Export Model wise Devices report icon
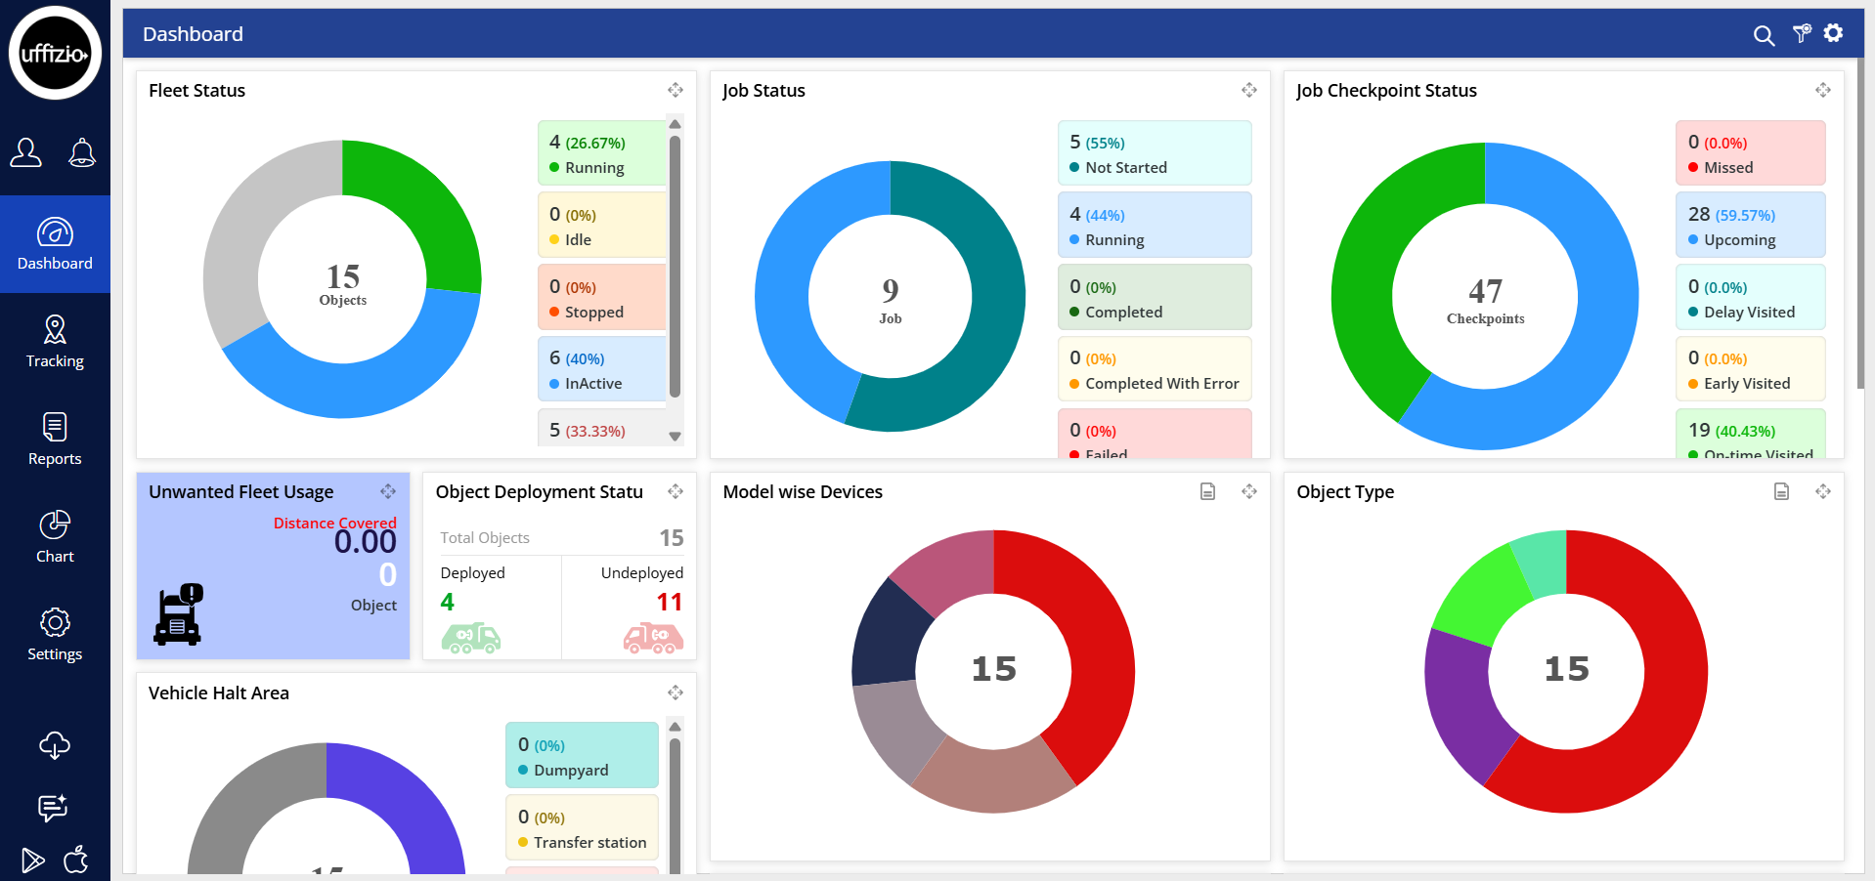Image resolution: width=1875 pixels, height=881 pixels. click(x=1207, y=491)
